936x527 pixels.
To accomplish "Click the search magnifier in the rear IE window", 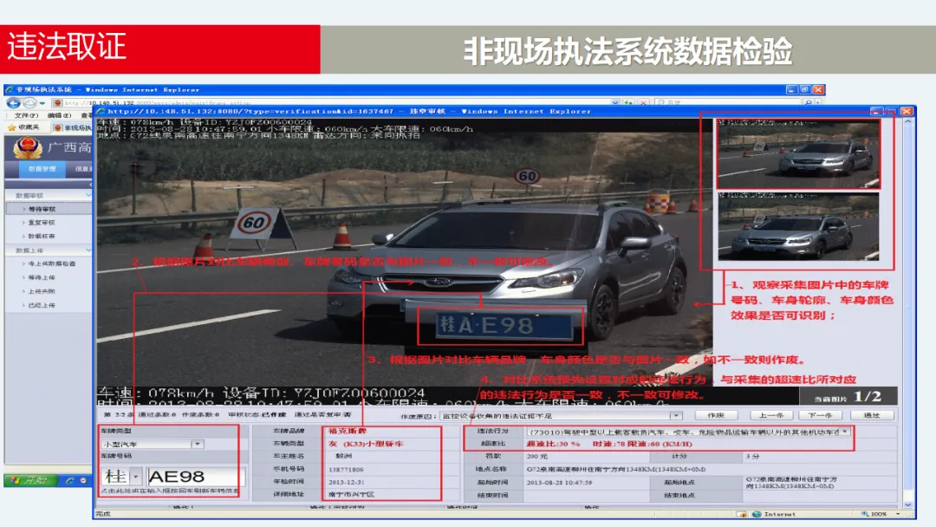I will pyautogui.click(x=809, y=102).
